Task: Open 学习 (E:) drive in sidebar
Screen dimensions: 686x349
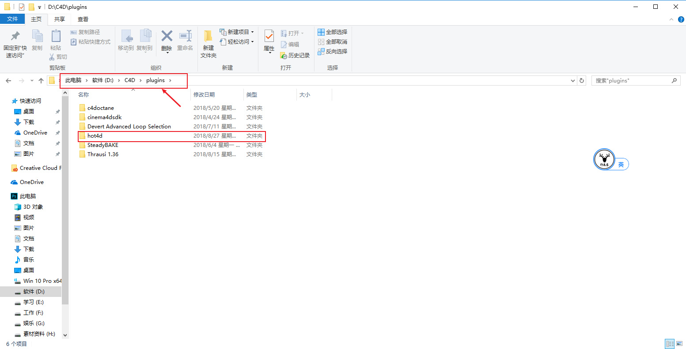Action: 33,302
